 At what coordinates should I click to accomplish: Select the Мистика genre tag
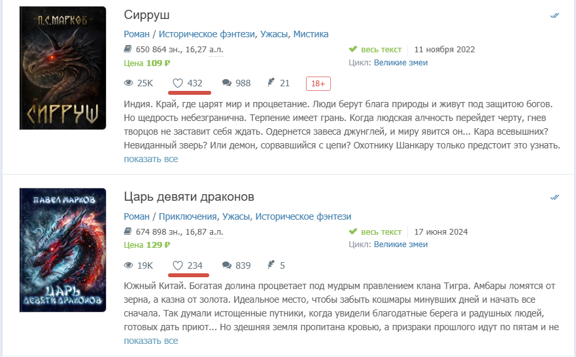click(x=311, y=34)
